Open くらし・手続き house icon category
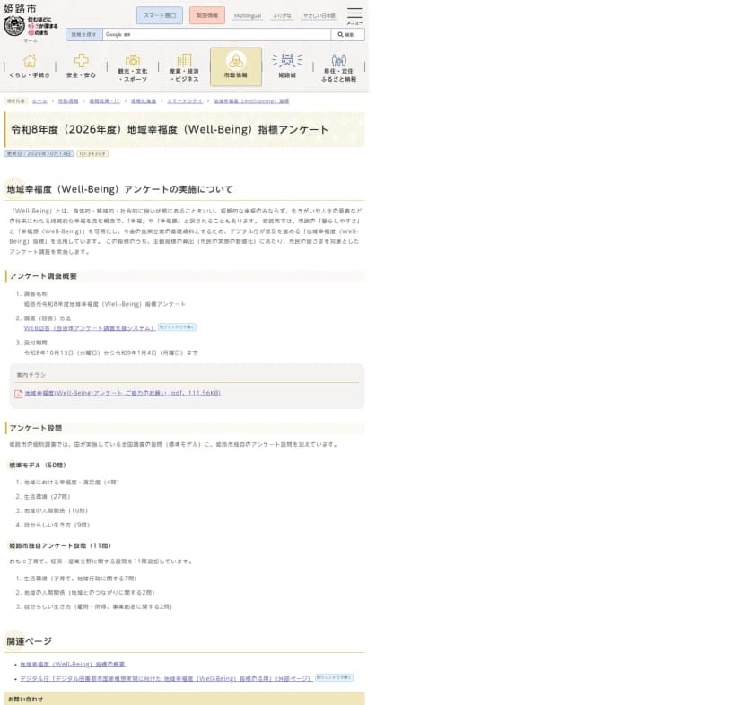The image size is (743, 705). [30, 66]
